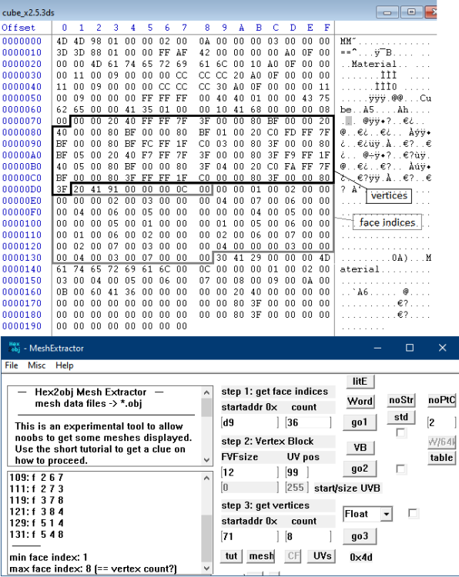Tick the checkbox beneath the std button
Screen dimensions: 459x577
point(400,432)
